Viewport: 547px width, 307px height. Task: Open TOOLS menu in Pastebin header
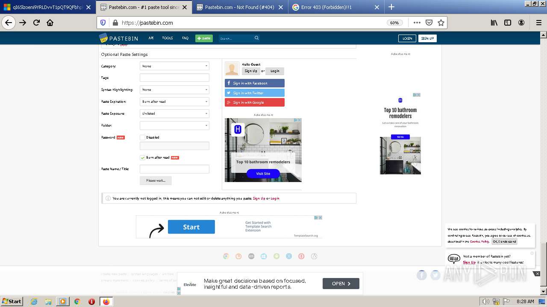pos(168,38)
